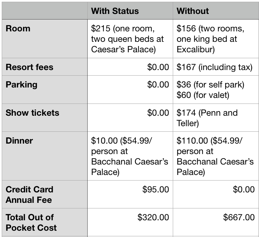The image size is (259, 237).
Task: Select the "Dinner" row label
Action: point(19,141)
